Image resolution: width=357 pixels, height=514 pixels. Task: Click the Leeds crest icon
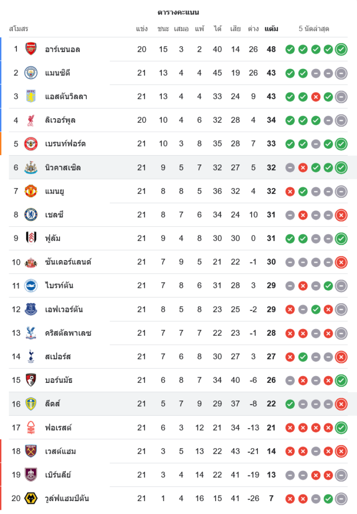pyautogui.click(x=31, y=404)
